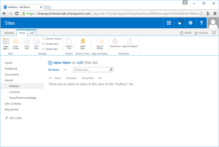Open the notifications bell icon
219x147 pixels.
tap(180, 23)
